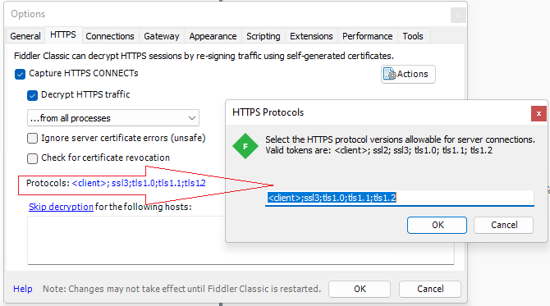Cancel the HTTPS Protocols dialog
This screenshot has height=306, width=550.
click(x=504, y=225)
